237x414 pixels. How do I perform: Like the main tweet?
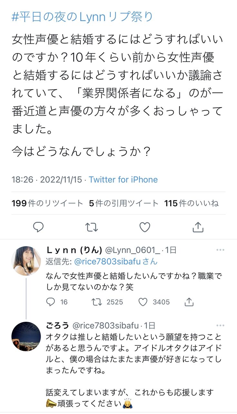pyautogui.click(x=145, y=227)
